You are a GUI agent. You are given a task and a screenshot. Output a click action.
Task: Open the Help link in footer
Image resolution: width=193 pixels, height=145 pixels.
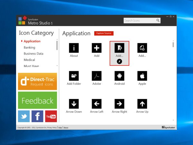tap(60, 128)
